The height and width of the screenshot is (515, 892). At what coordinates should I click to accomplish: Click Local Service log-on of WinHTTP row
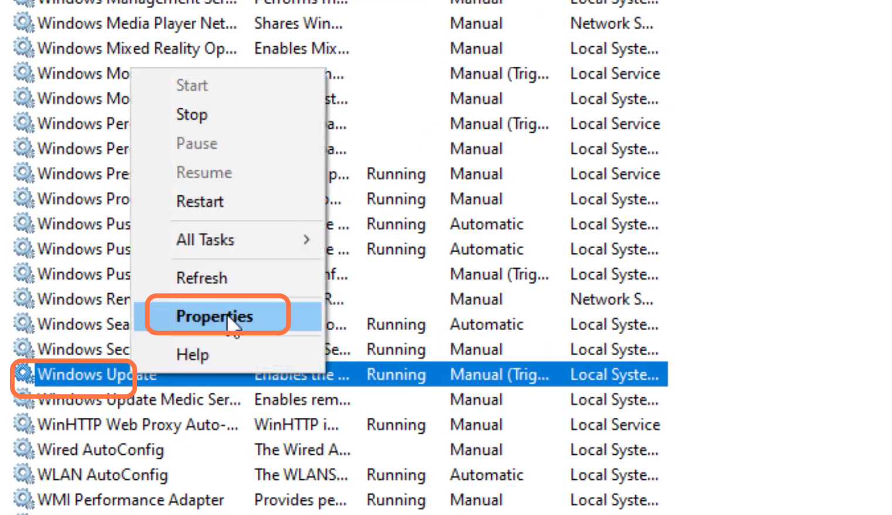[x=615, y=424]
